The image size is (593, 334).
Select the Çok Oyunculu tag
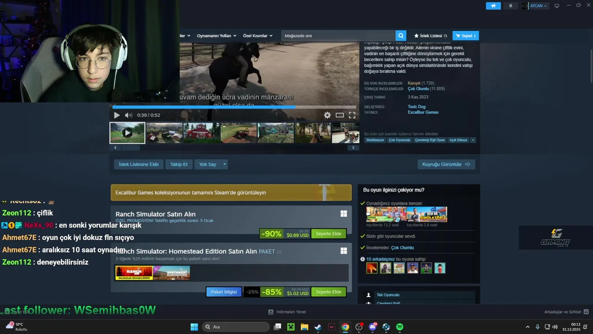point(399,140)
